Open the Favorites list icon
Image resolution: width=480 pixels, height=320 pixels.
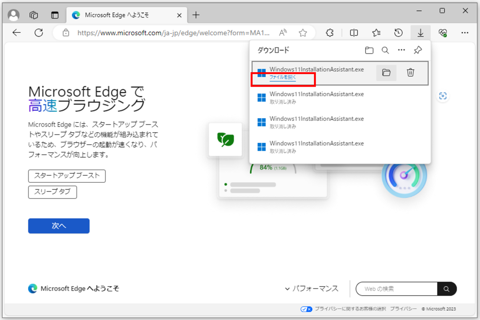pos(376,33)
